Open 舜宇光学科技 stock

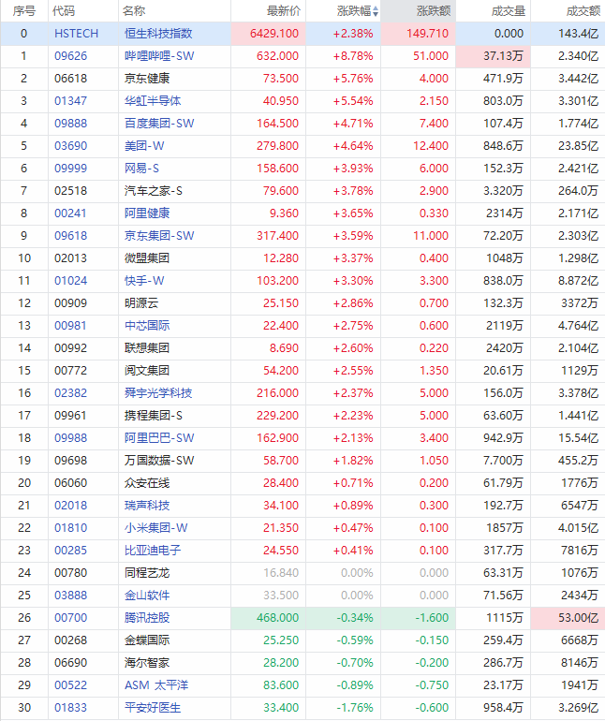pos(158,393)
